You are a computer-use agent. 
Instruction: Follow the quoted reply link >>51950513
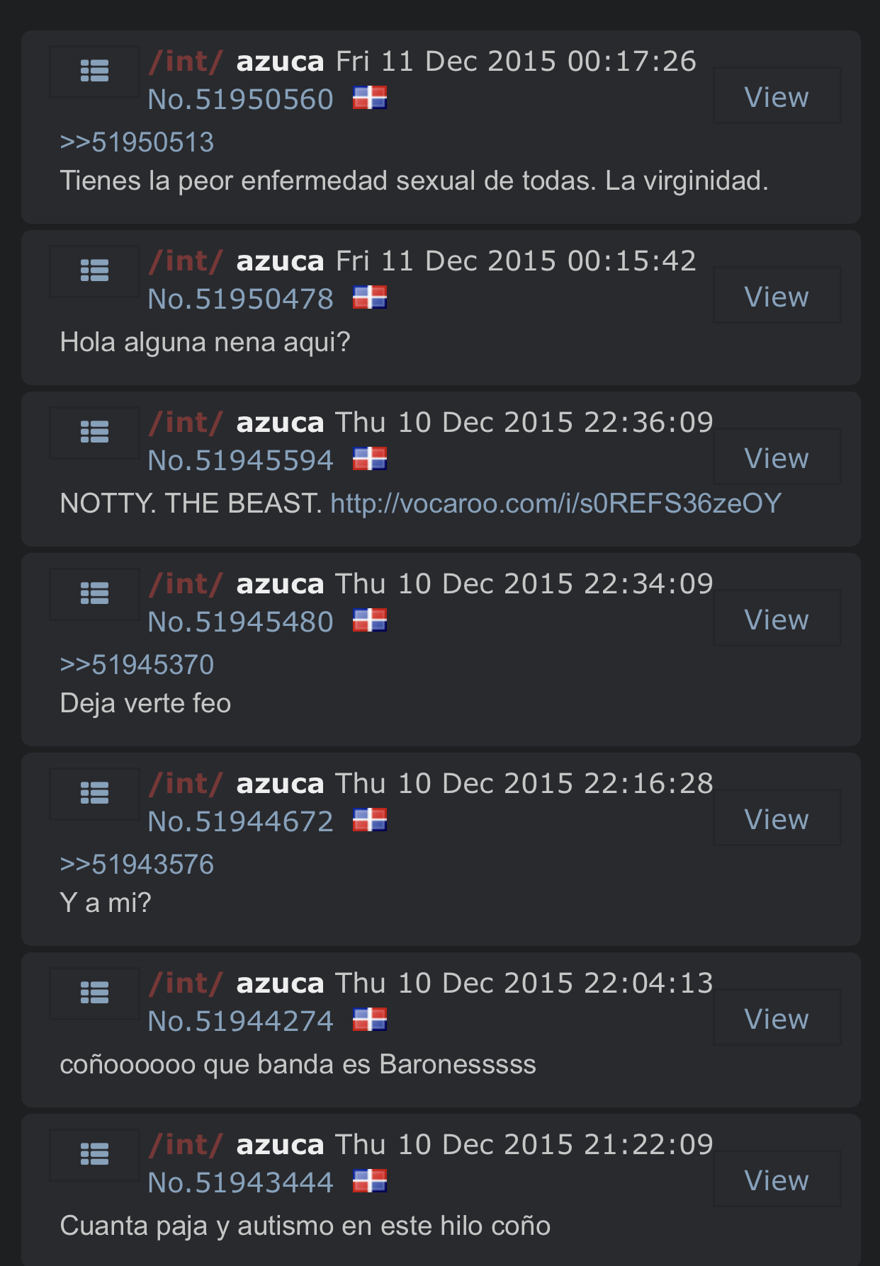coord(137,142)
